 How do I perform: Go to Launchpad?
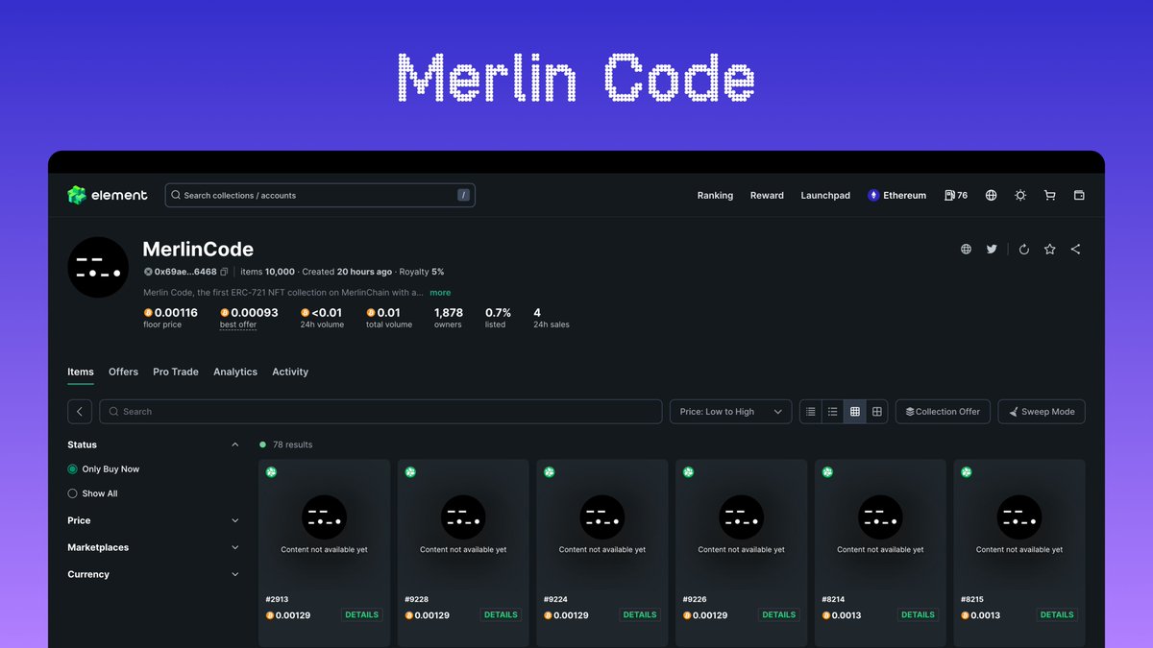click(825, 195)
